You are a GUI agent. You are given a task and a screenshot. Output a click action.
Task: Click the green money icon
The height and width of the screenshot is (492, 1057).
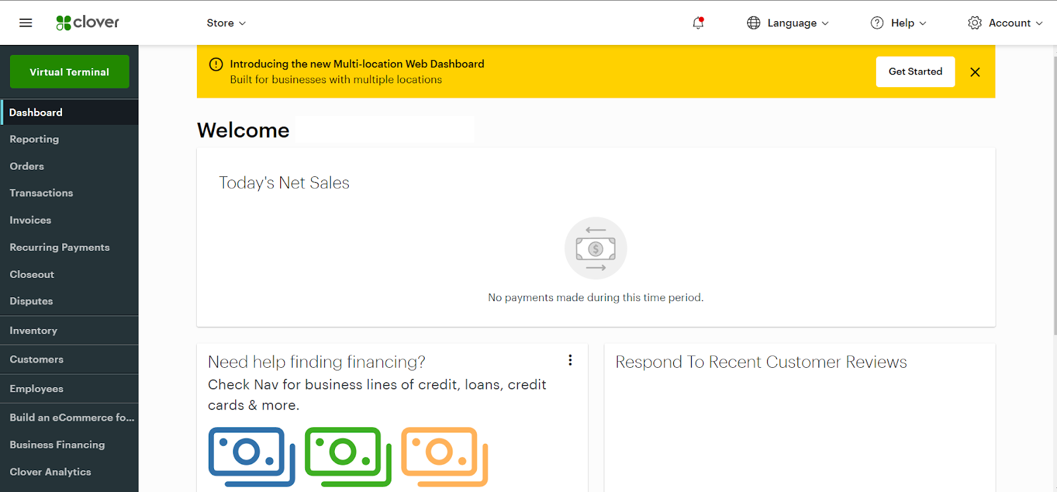tap(348, 457)
